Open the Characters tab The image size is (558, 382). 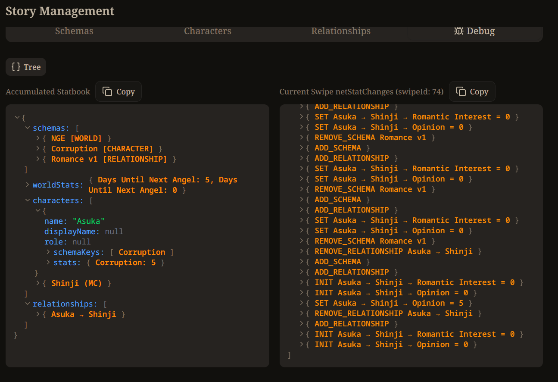coord(208,31)
